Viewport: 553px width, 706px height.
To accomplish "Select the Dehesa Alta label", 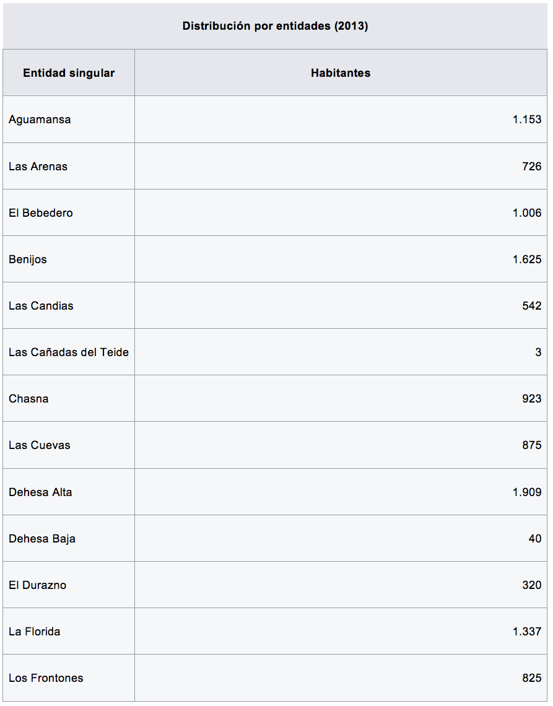I will [x=40, y=492].
